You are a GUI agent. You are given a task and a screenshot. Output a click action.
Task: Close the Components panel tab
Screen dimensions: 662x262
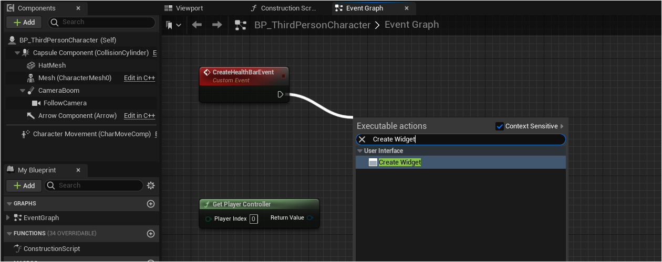tap(78, 8)
